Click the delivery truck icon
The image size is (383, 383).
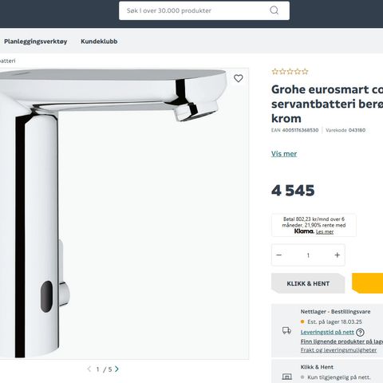pyautogui.click(x=286, y=330)
